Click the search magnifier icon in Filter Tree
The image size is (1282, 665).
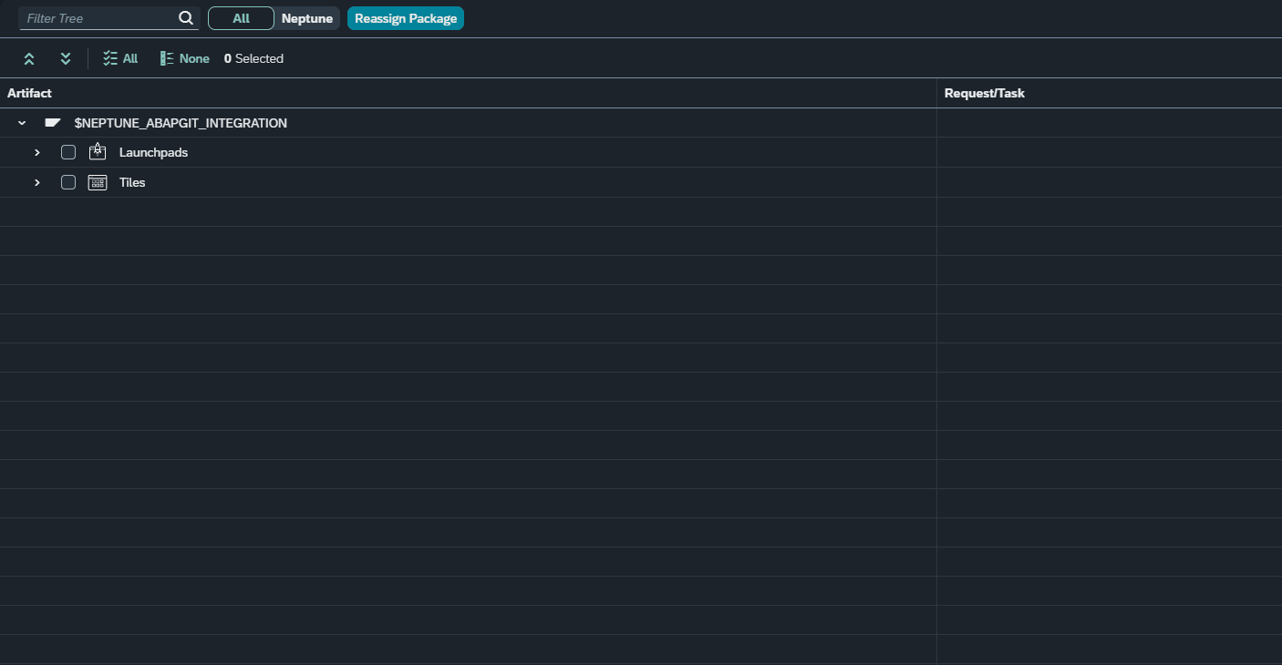pos(186,18)
